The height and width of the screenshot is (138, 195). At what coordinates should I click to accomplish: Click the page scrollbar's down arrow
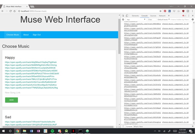coord(120,124)
